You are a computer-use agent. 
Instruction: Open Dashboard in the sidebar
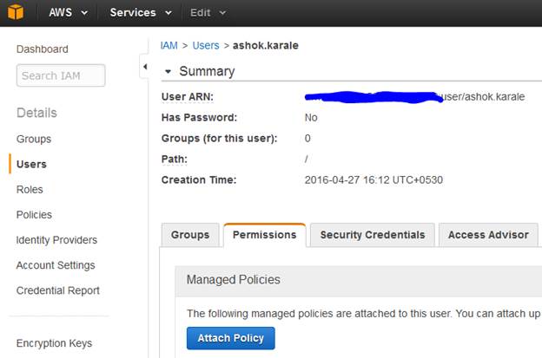pos(42,49)
